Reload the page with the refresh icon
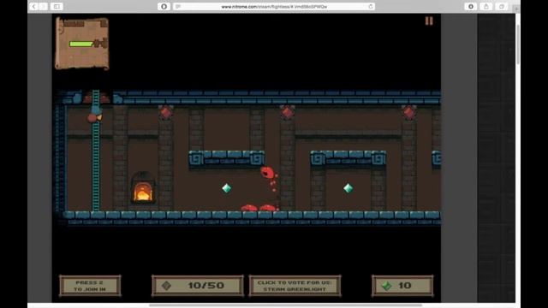This screenshot has height=308, width=548. tap(371, 6)
